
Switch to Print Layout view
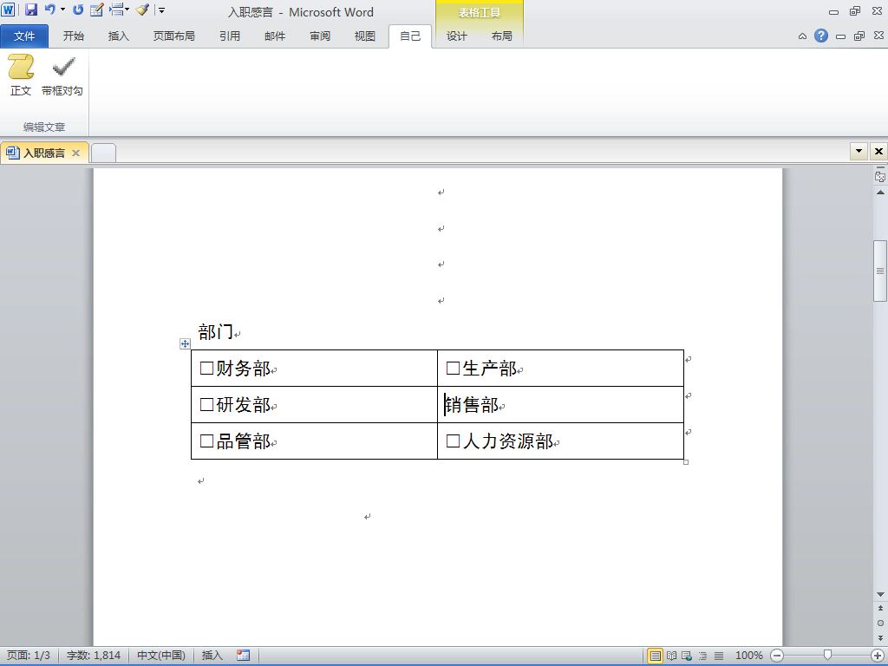(x=655, y=656)
